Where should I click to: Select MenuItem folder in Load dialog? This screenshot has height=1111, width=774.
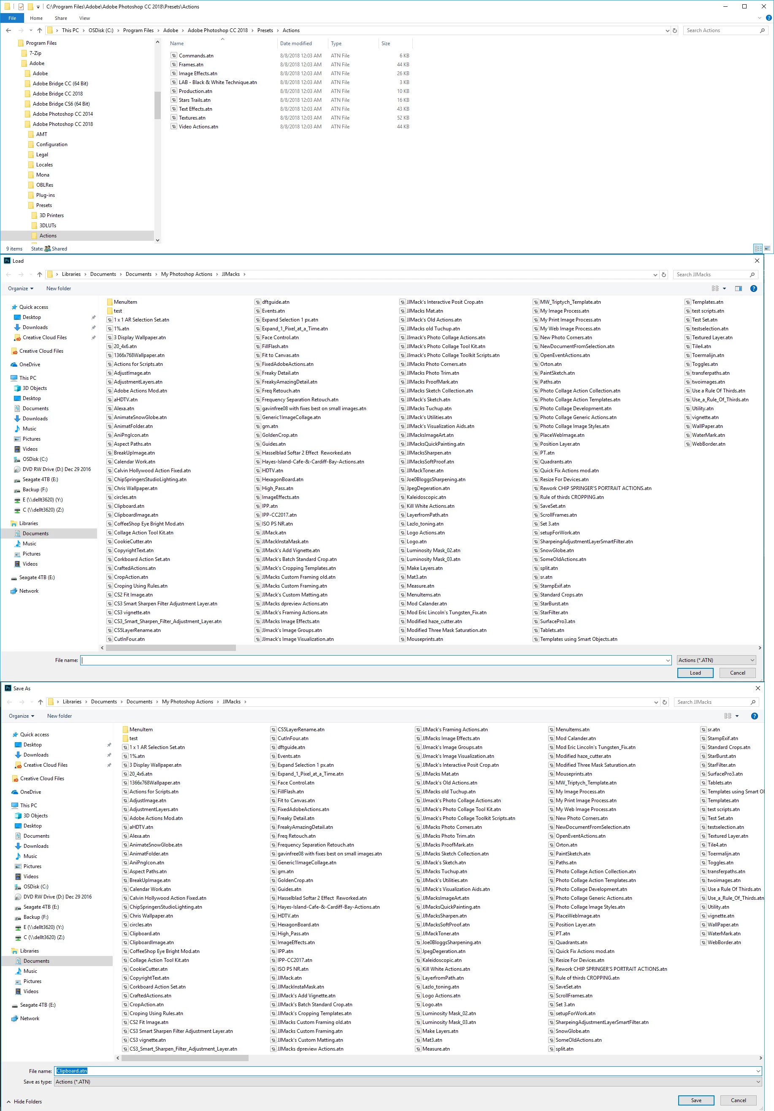tap(125, 302)
